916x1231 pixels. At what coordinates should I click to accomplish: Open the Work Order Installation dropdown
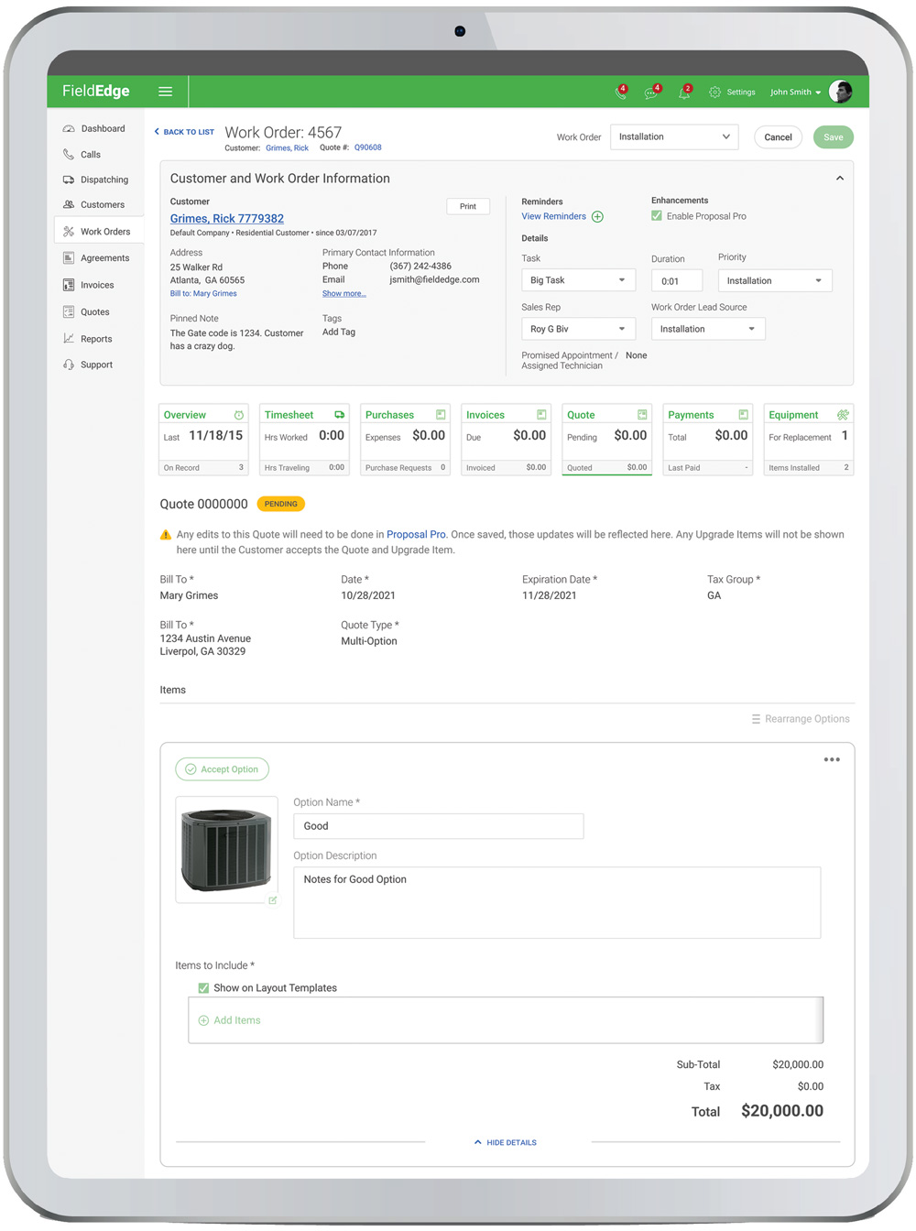674,136
